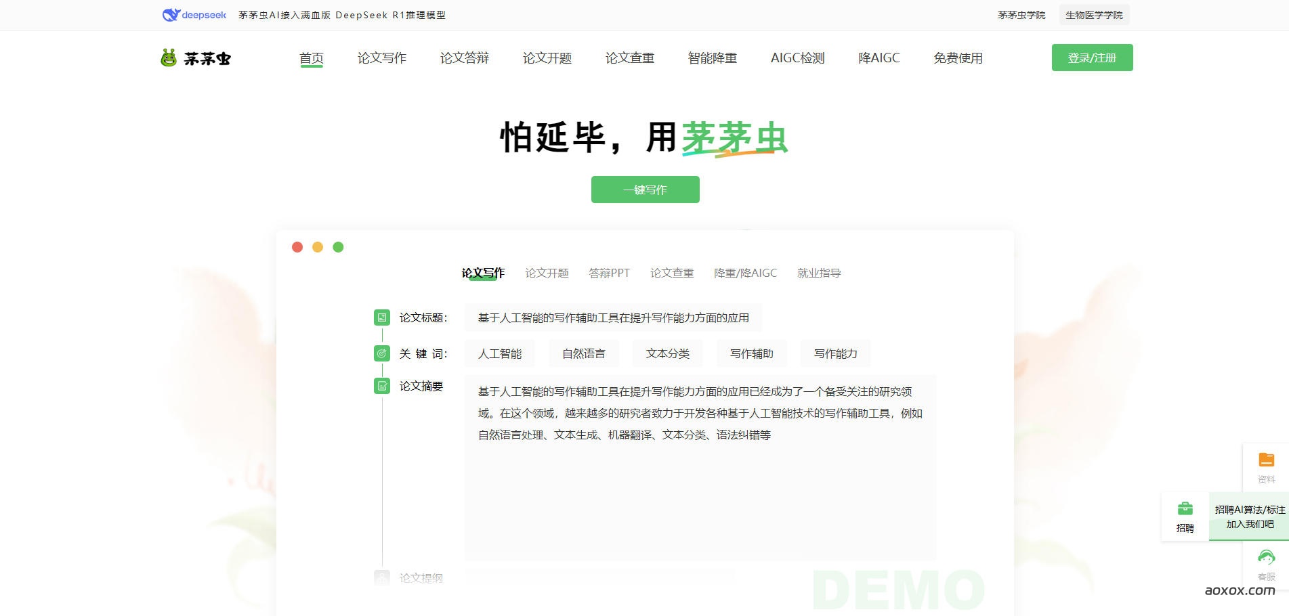
Task: Click the green 招聘 briefcase icon
Action: coord(1185,508)
